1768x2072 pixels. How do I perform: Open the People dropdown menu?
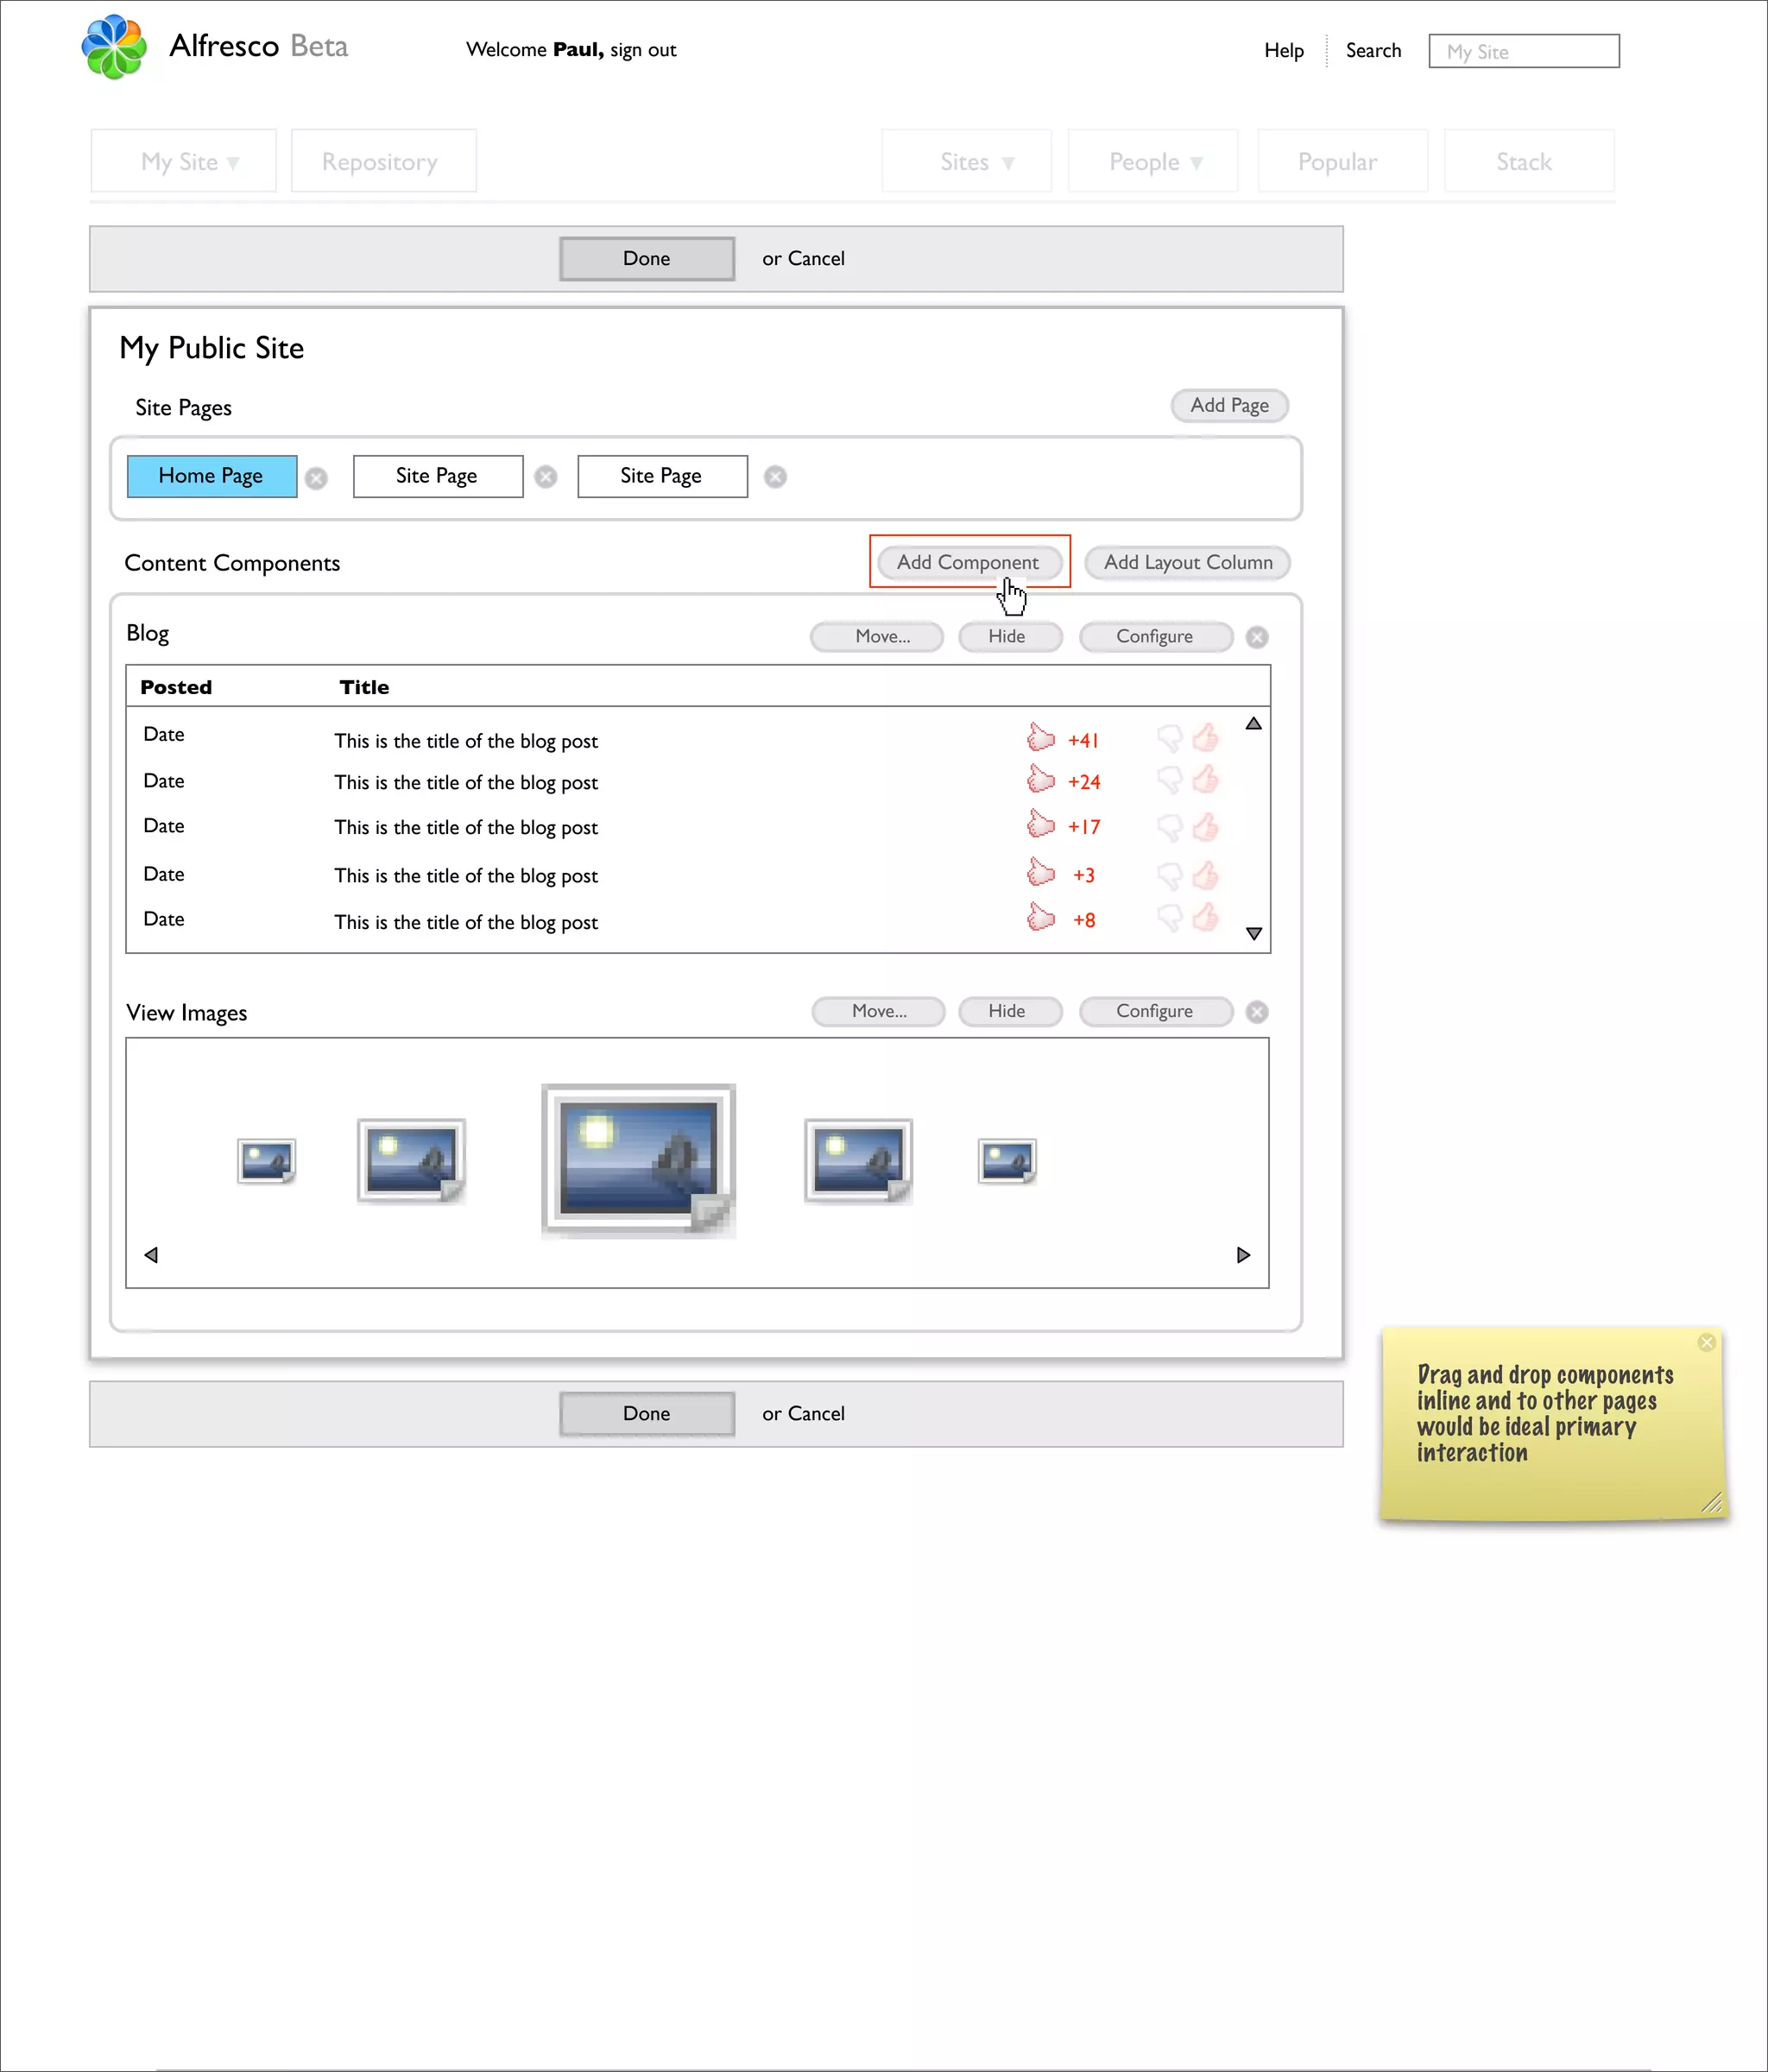click(x=1153, y=161)
